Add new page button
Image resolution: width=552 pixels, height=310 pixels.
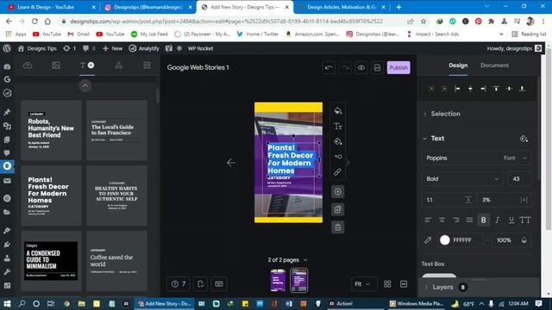click(x=337, y=192)
